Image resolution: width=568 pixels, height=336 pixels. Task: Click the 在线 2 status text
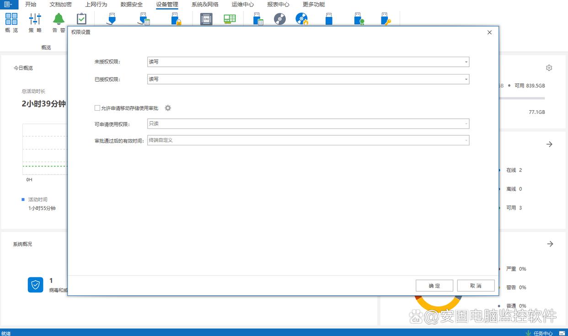(514, 170)
